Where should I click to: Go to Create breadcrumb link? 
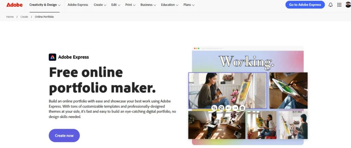(x=24, y=17)
